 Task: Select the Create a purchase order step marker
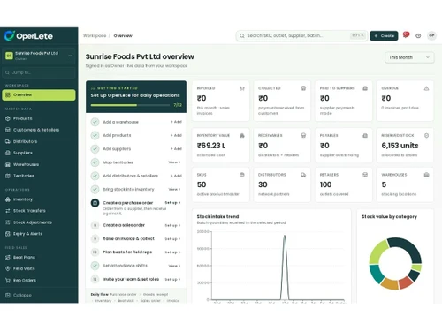coord(95,203)
